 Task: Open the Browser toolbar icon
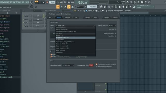[x=116, y=7]
